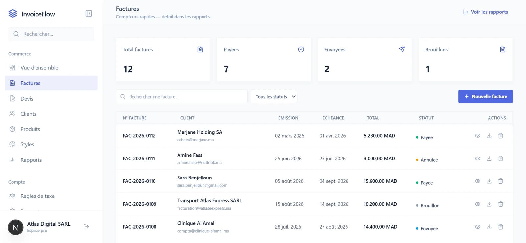The image size is (526, 243).
Task: Collapse the sidebar with the panel icon
Action: pos(89,13)
